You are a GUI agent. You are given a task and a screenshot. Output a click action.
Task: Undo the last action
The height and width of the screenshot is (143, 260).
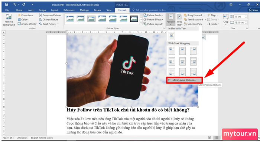15,4
